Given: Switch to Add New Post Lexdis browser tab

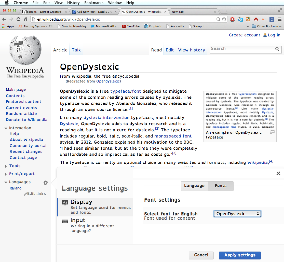Looking at the screenshot, I should coord(94,12).
